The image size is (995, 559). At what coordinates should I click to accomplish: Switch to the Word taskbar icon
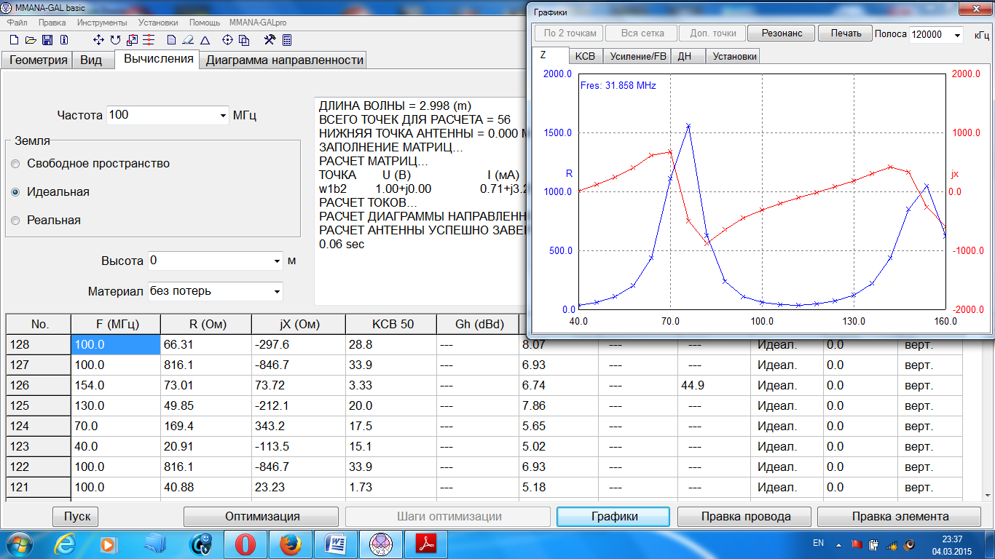coord(337,544)
